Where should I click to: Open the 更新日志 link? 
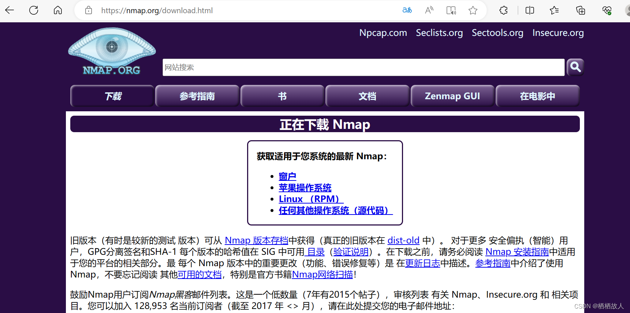point(422,263)
